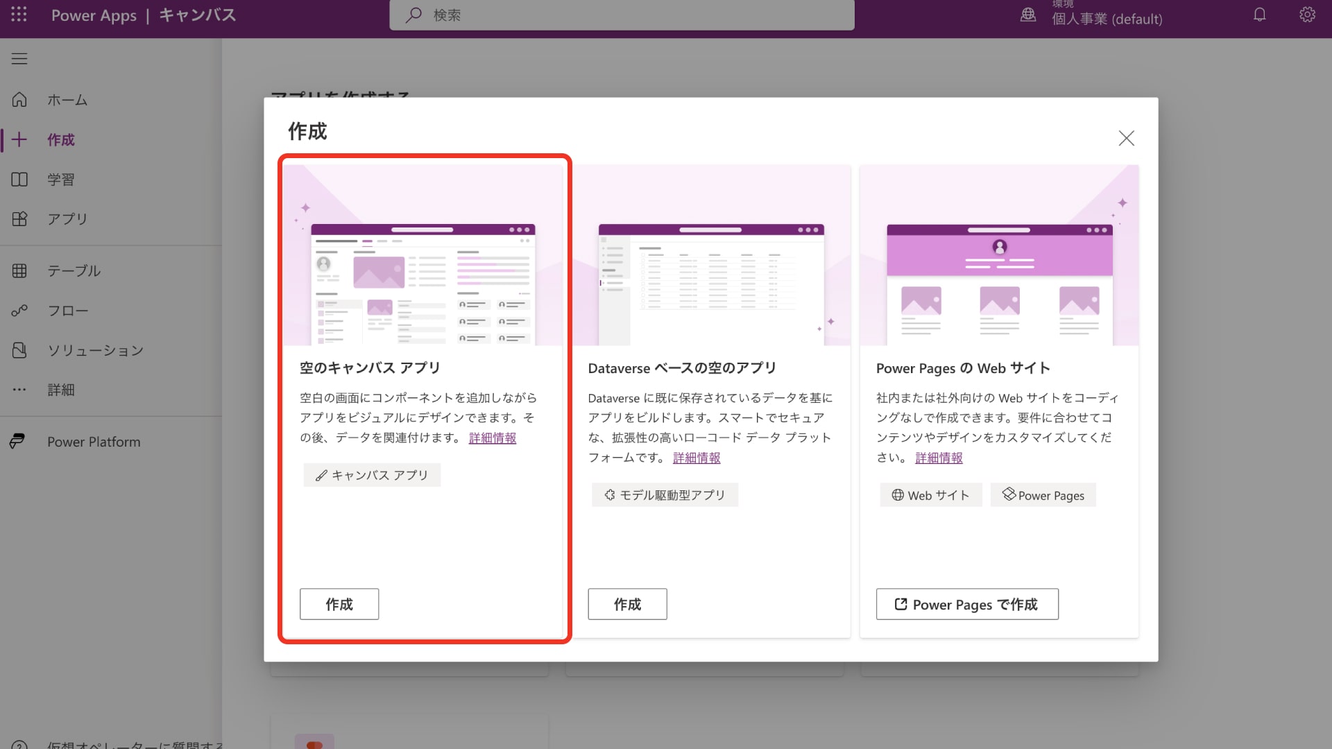Click 作成 button under Dataverse ベースの空のアプリ
Viewport: 1332px width, 749px height.
627,604
